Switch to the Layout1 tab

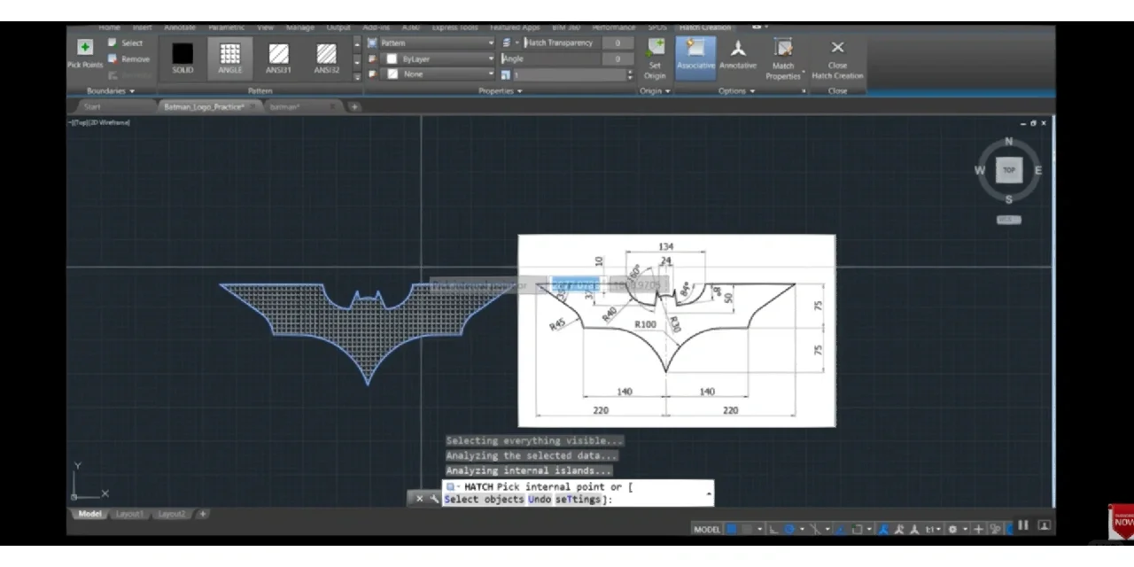130,514
